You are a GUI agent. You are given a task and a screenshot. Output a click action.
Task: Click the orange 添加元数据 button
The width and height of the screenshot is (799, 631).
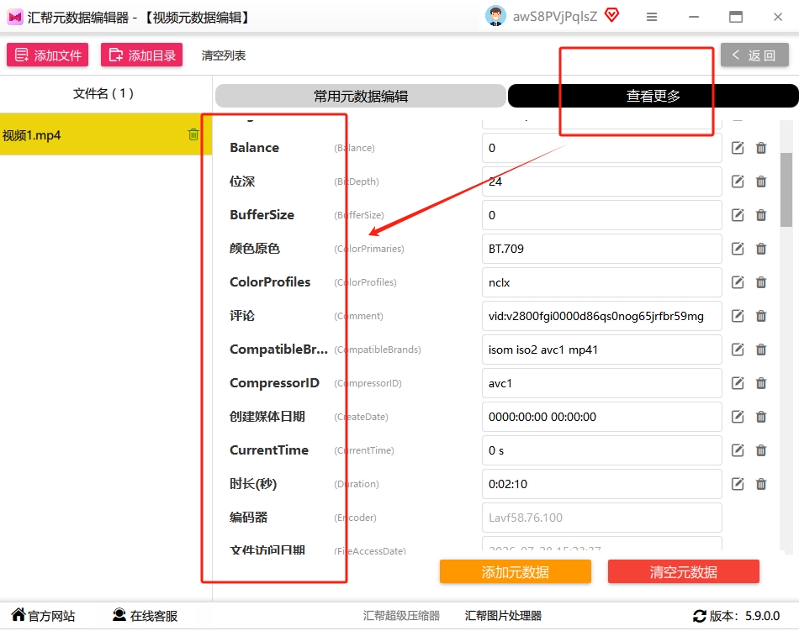(516, 572)
